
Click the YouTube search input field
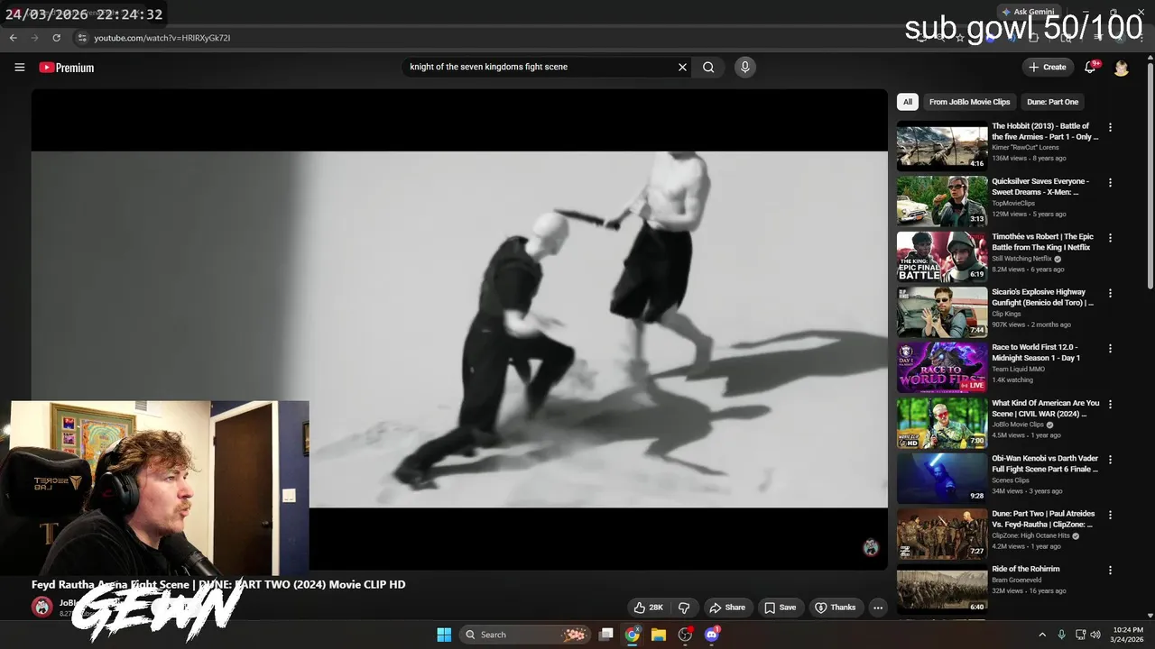point(540,67)
